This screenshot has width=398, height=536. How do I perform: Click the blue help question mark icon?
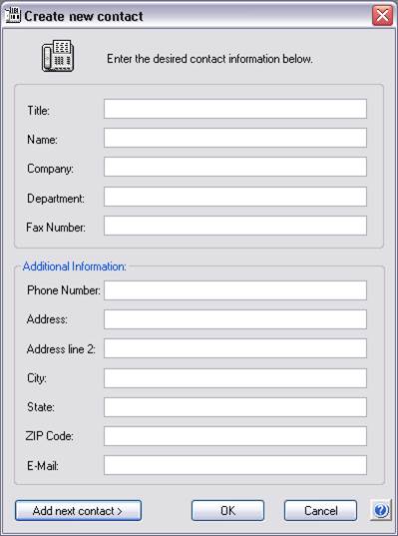point(381,511)
